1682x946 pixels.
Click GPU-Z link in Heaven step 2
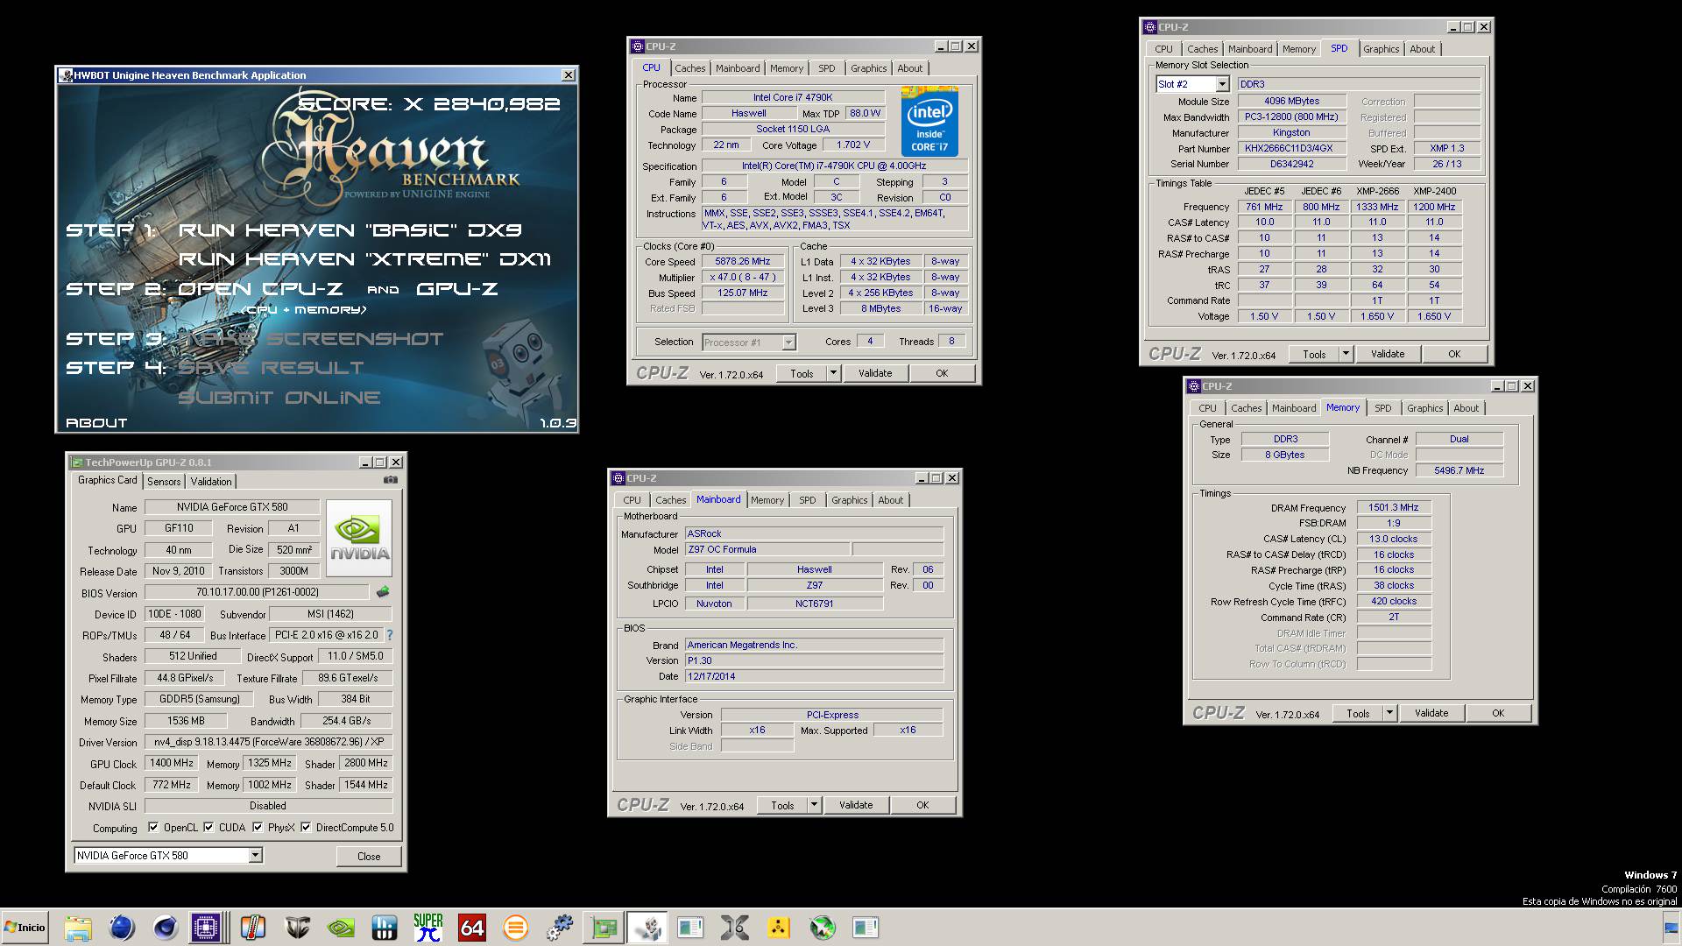click(457, 289)
